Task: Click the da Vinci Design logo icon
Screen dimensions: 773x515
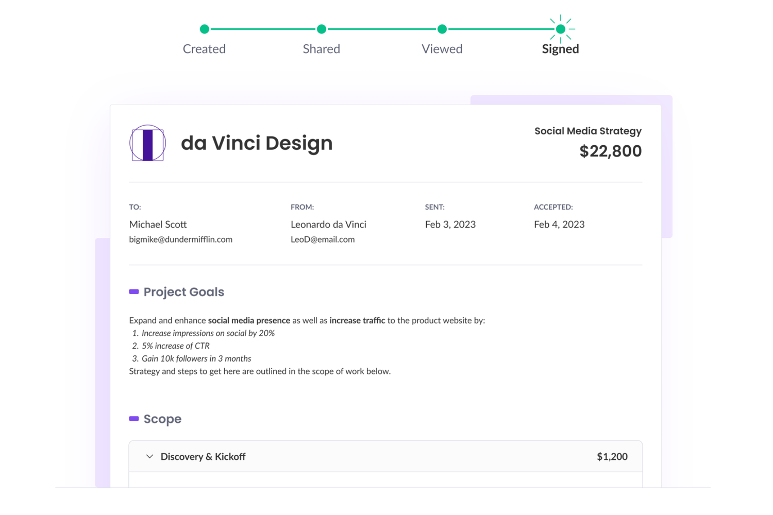Action: pos(147,143)
